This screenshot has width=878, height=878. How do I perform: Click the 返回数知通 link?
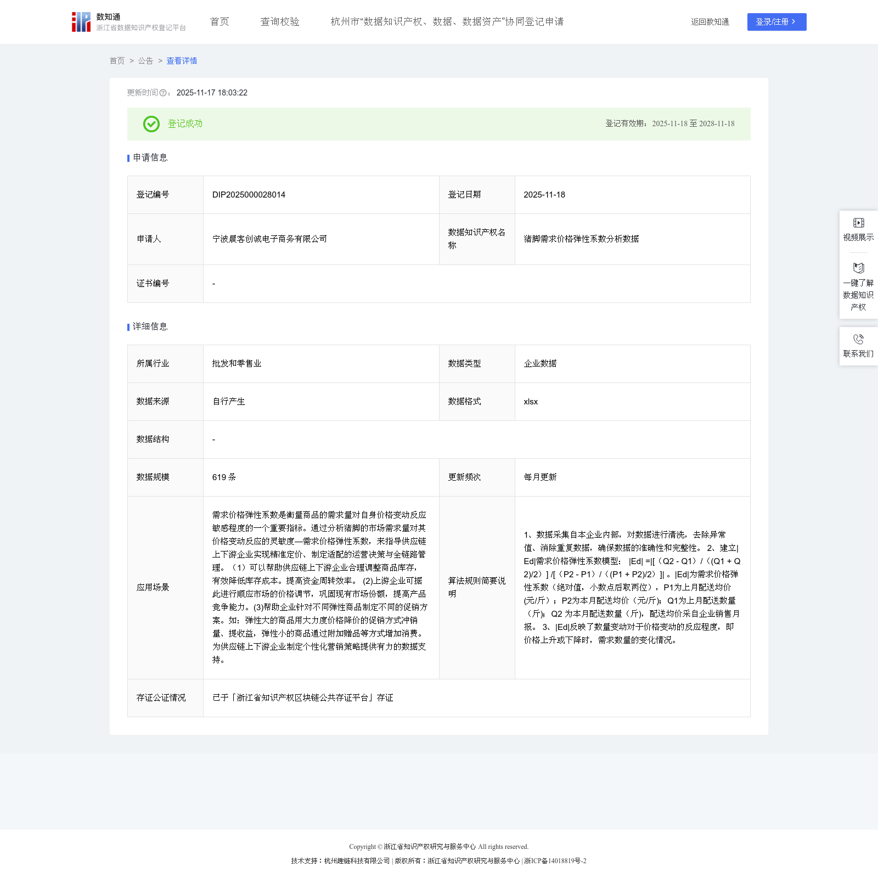(x=710, y=22)
